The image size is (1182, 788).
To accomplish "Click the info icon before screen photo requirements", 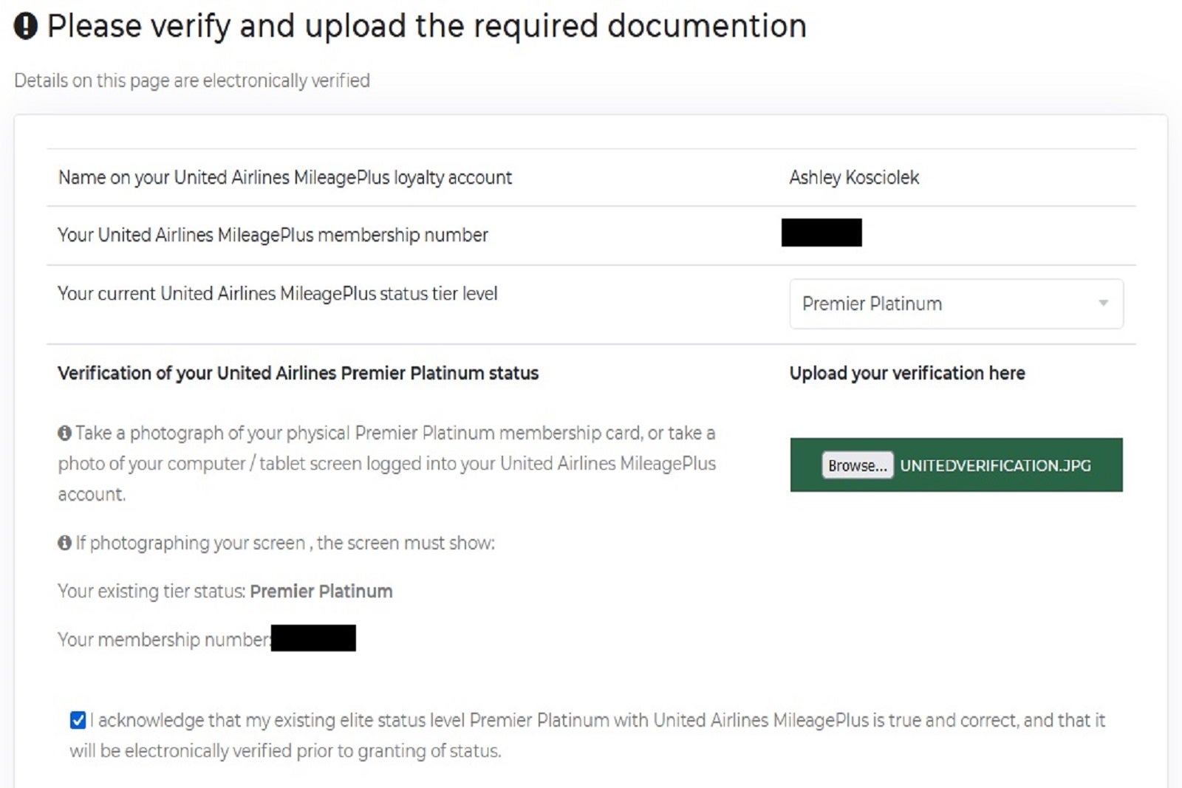I will pyautogui.click(x=64, y=543).
